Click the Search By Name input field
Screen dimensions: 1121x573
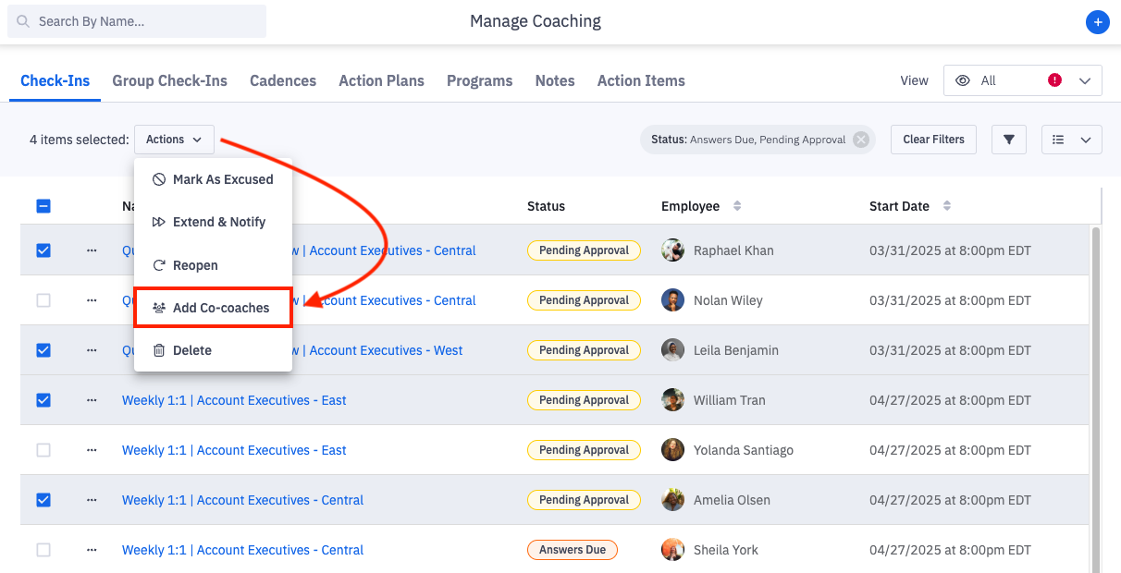coord(136,20)
